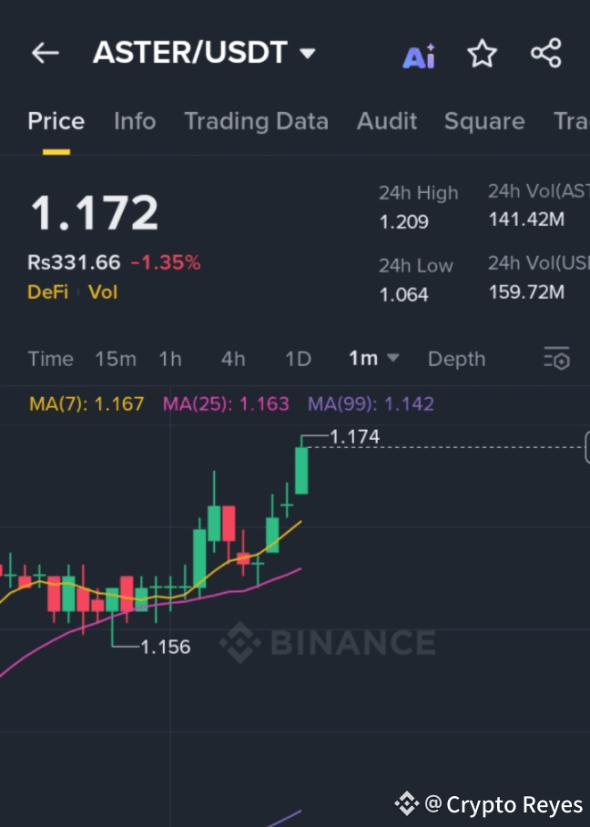
Task: Share this chart using the share icon
Action: click(x=546, y=53)
